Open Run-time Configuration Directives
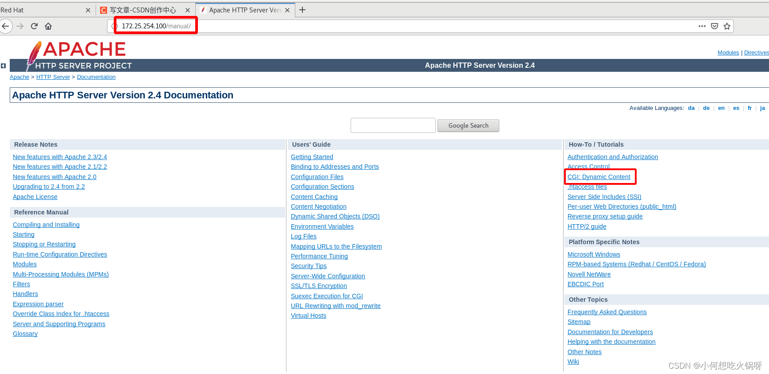Image resolution: width=769 pixels, height=374 pixels. coord(60,254)
